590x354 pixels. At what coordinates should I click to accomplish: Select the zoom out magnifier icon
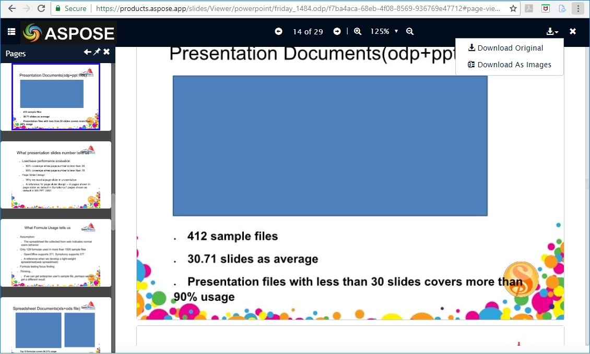[x=410, y=31]
